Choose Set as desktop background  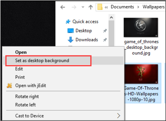[63, 60]
